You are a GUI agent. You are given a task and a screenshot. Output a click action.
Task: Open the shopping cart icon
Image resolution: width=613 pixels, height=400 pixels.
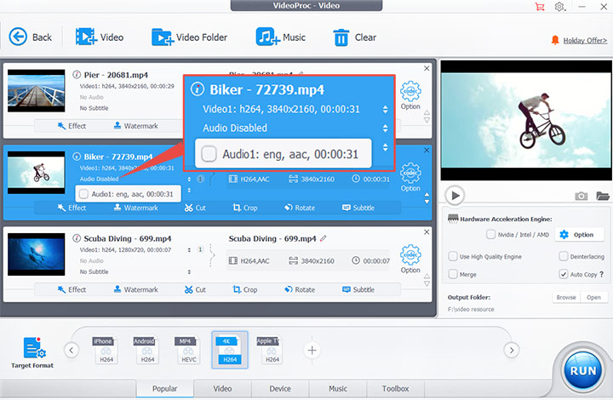coord(540,7)
